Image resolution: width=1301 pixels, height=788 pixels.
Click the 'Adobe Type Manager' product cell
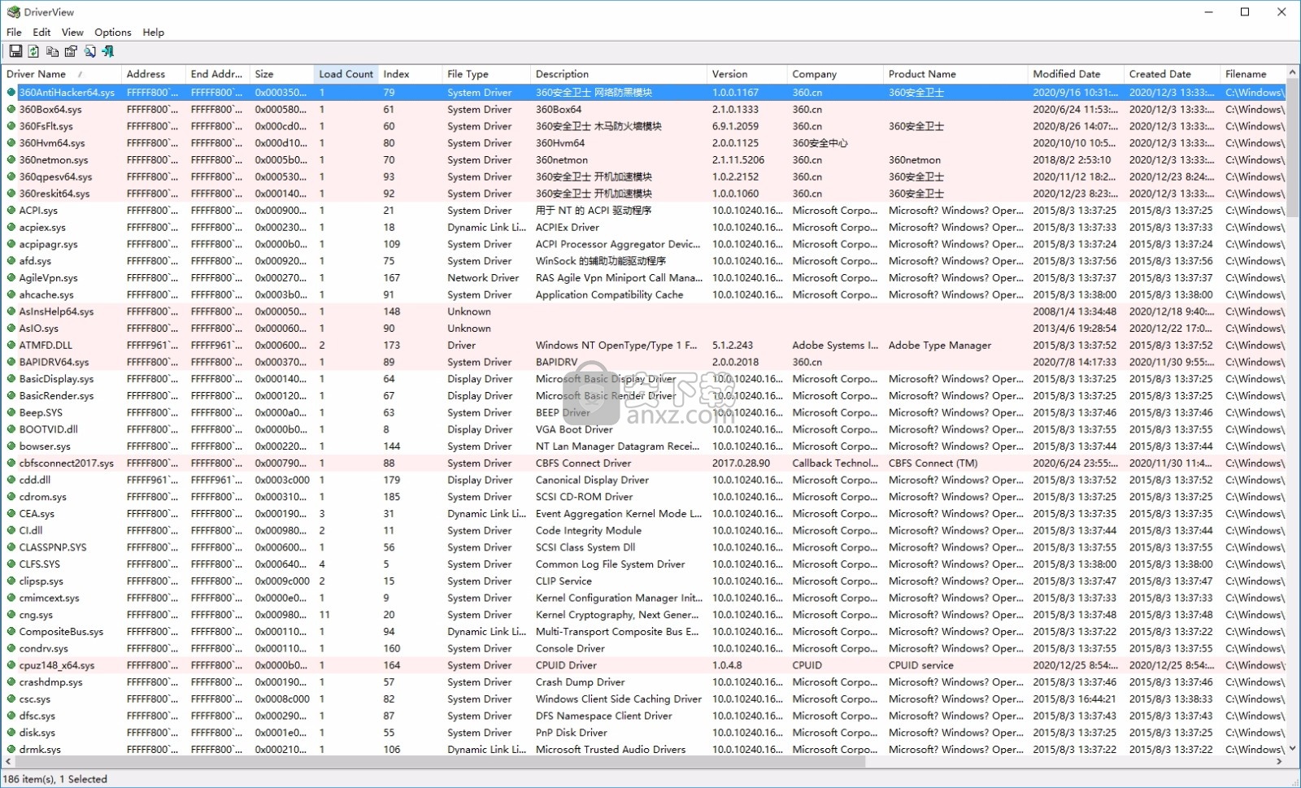coord(940,345)
